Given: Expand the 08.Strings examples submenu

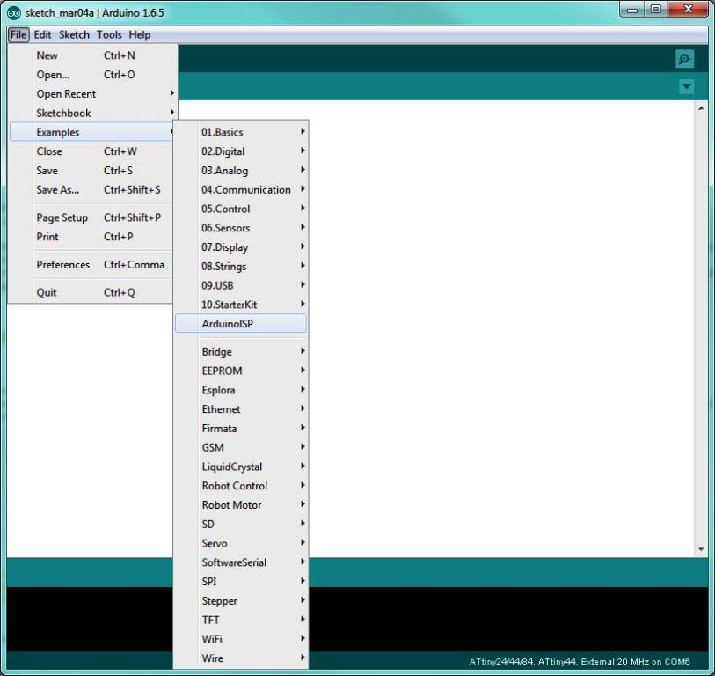Looking at the screenshot, I should pos(241,267).
